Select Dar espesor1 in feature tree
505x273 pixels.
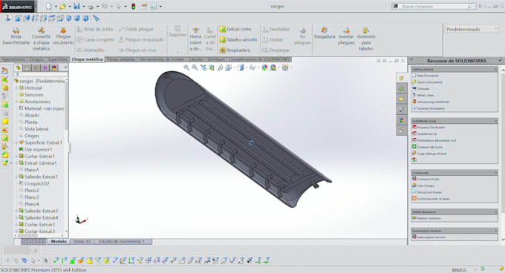click(38, 150)
